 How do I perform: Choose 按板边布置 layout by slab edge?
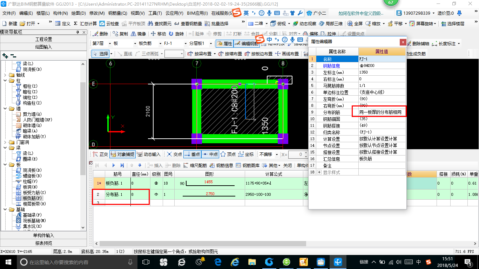tap(259, 54)
